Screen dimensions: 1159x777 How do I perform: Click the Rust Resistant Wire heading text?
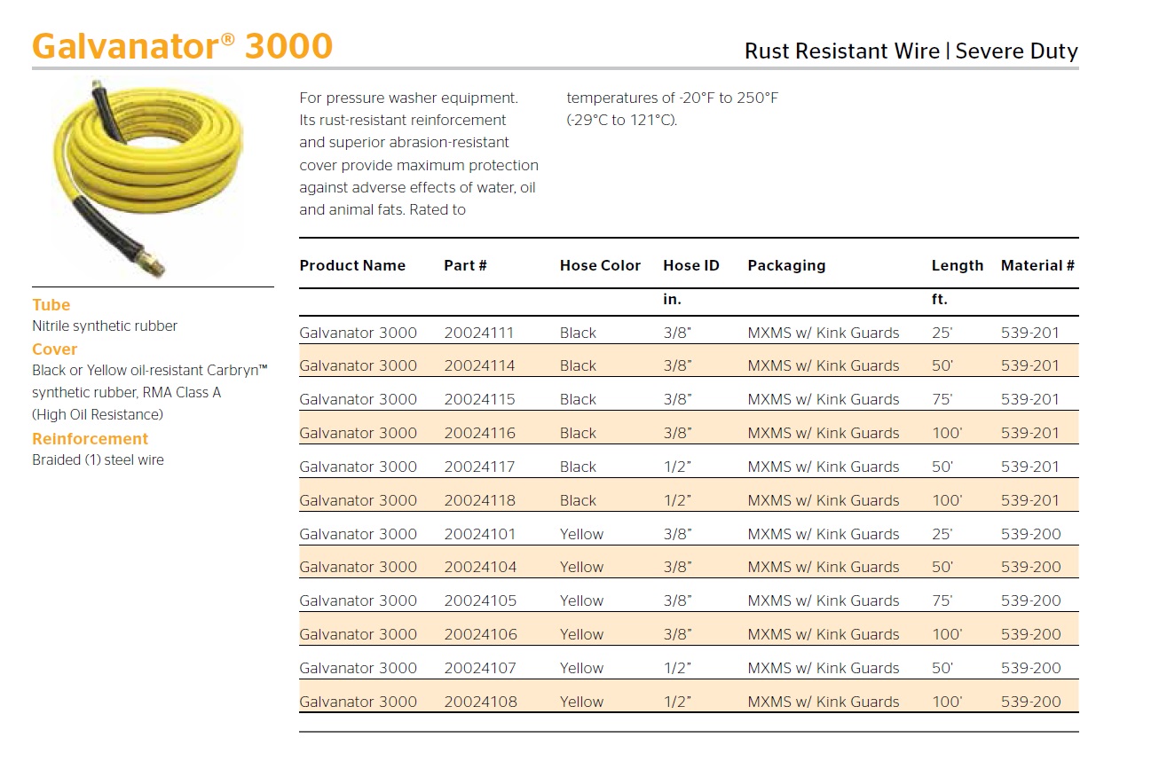tap(841, 51)
